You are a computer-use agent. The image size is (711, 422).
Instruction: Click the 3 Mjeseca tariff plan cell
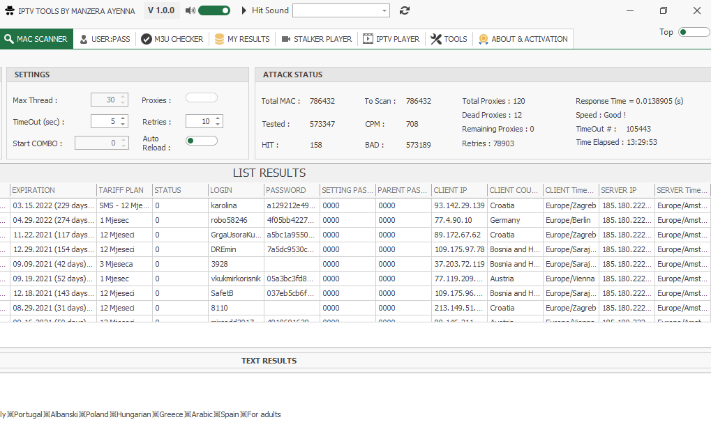[x=124, y=264]
